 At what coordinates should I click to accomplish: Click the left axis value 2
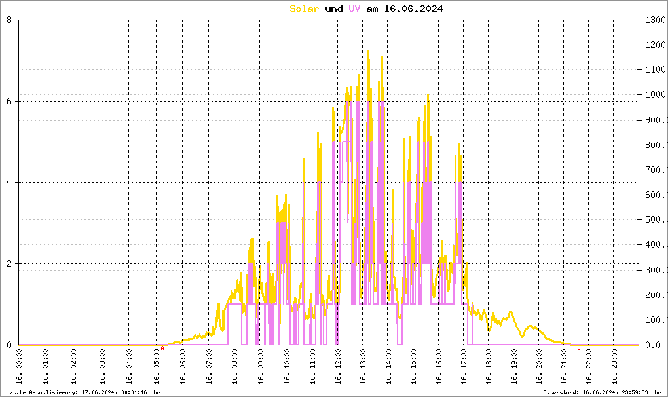[9, 263]
